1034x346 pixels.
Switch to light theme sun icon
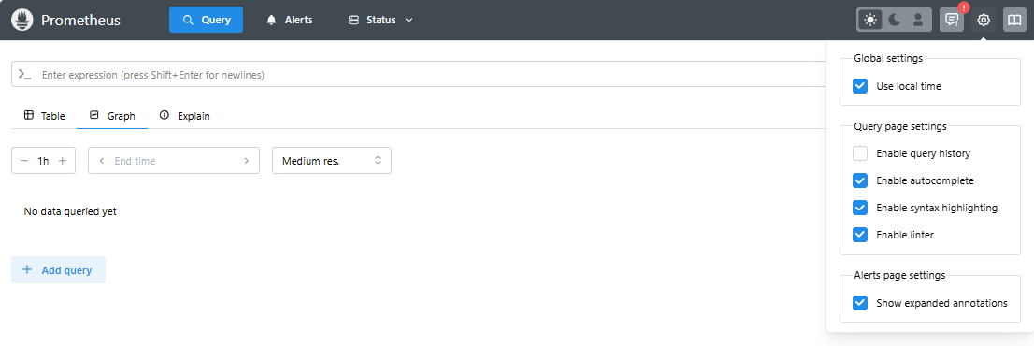click(871, 20)
